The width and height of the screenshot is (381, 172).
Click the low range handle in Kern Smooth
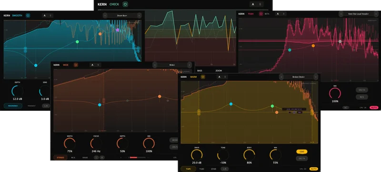click(x=25, y=50)
